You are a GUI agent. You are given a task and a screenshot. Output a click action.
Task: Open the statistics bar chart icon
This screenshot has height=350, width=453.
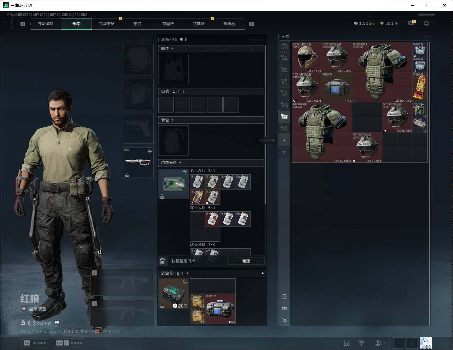click(347, 343)
